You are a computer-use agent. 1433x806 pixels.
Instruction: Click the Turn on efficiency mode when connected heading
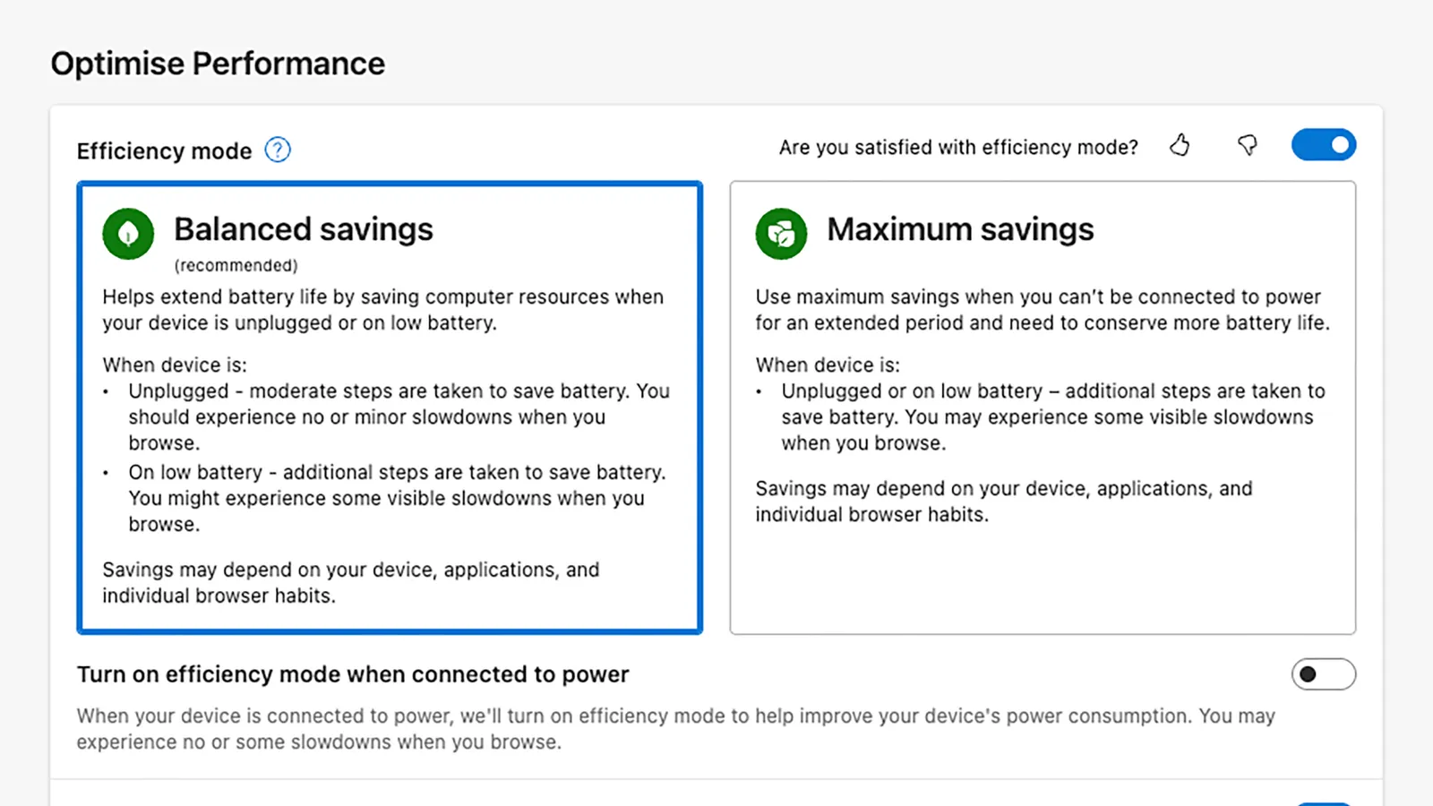coord(352,674)
